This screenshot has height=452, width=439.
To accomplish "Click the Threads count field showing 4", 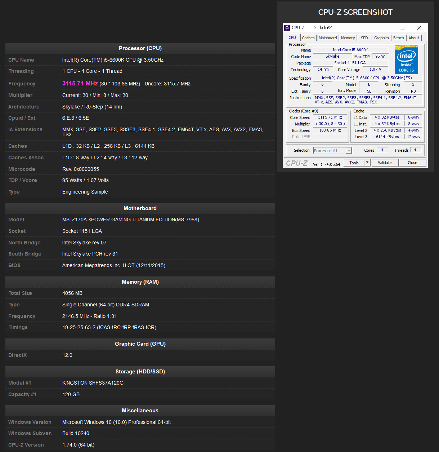I will click(415, 150).
